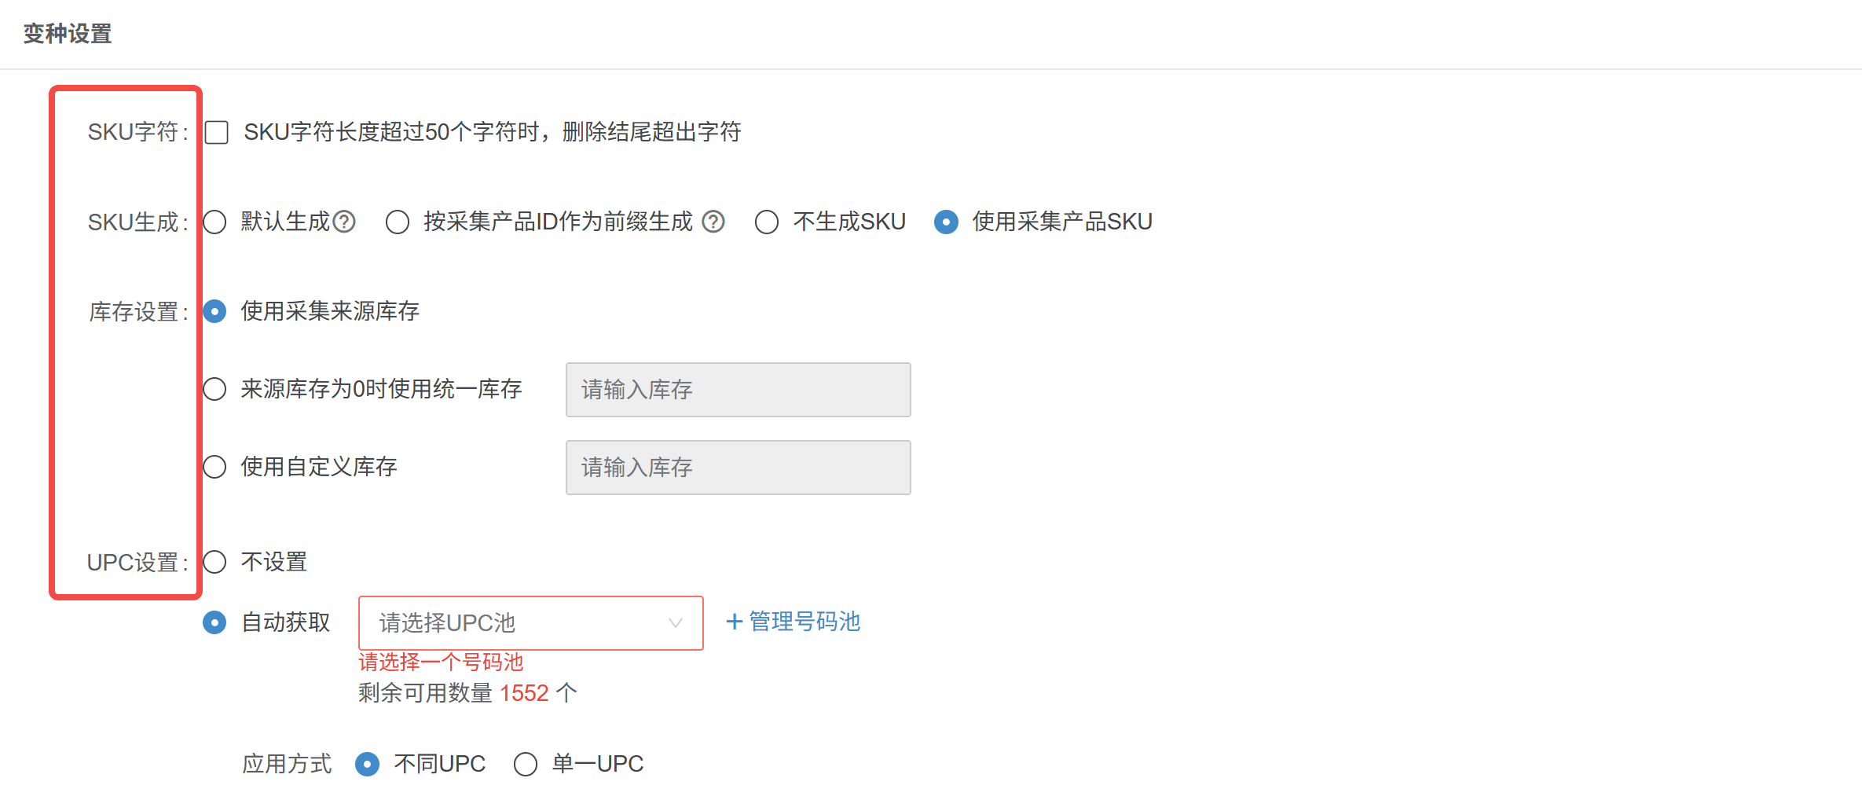Select 按采集产品ID作为前缀生成 radio option

click(x=398, y=222)
